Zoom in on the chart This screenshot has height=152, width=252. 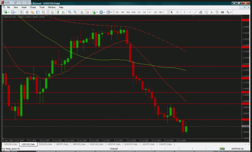pos(70,12)
